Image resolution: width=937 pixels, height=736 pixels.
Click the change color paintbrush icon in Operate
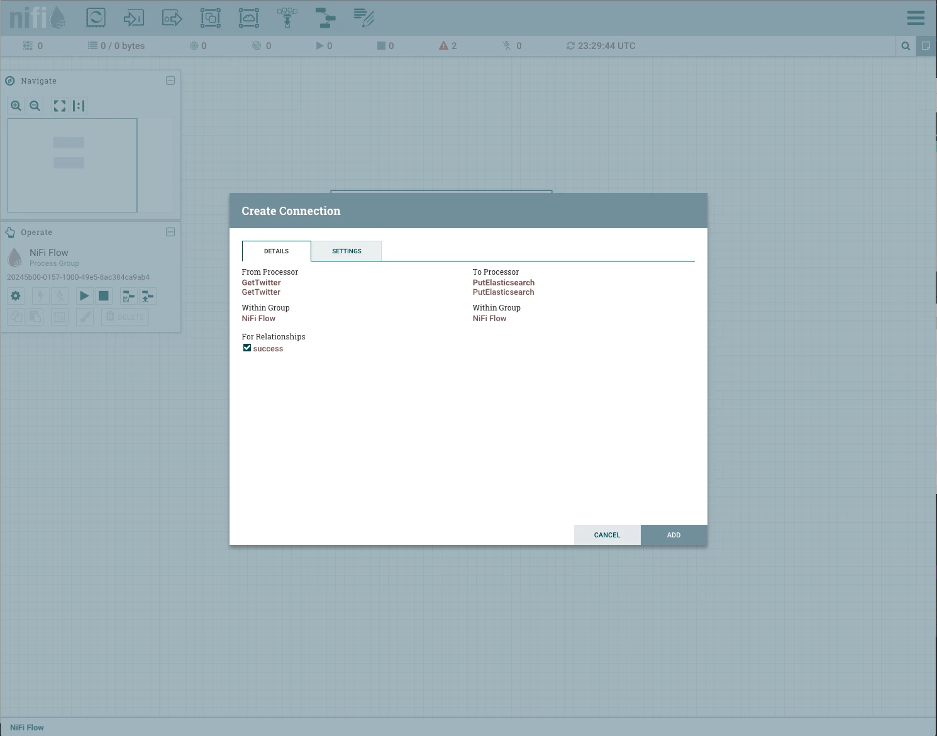coord(85,317)
